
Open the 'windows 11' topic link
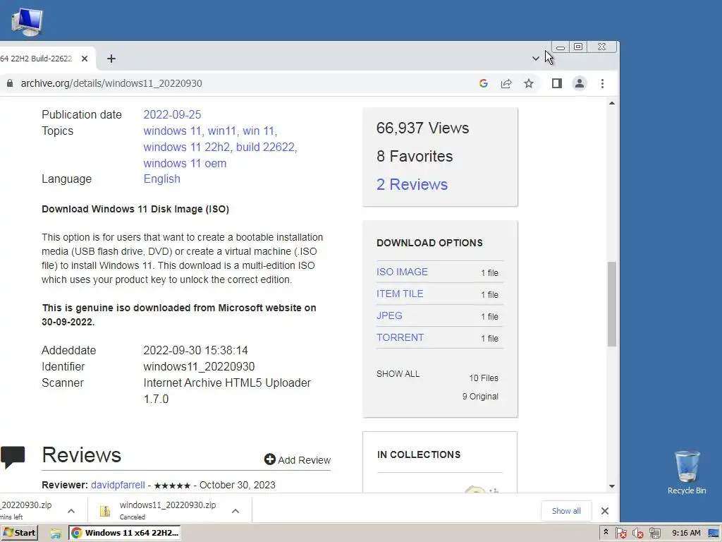172,131
